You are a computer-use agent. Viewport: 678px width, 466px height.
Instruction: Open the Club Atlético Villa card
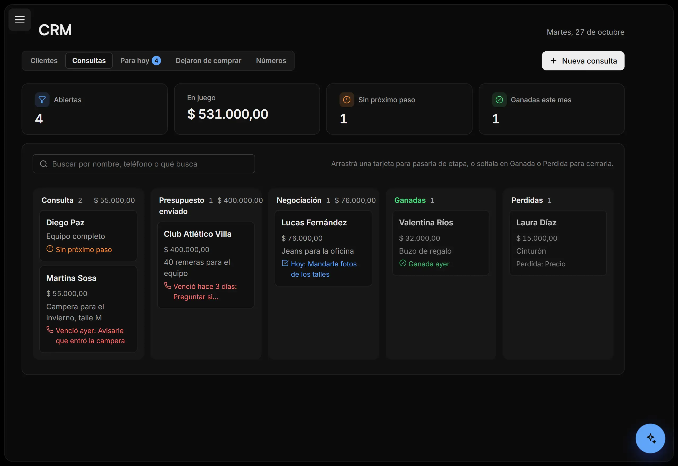click(x=206, y=265)
